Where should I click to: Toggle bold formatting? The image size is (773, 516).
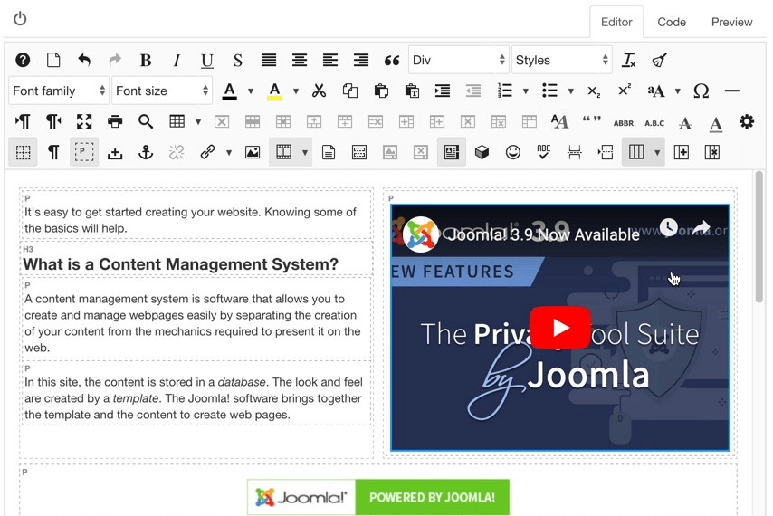(146, 60)
